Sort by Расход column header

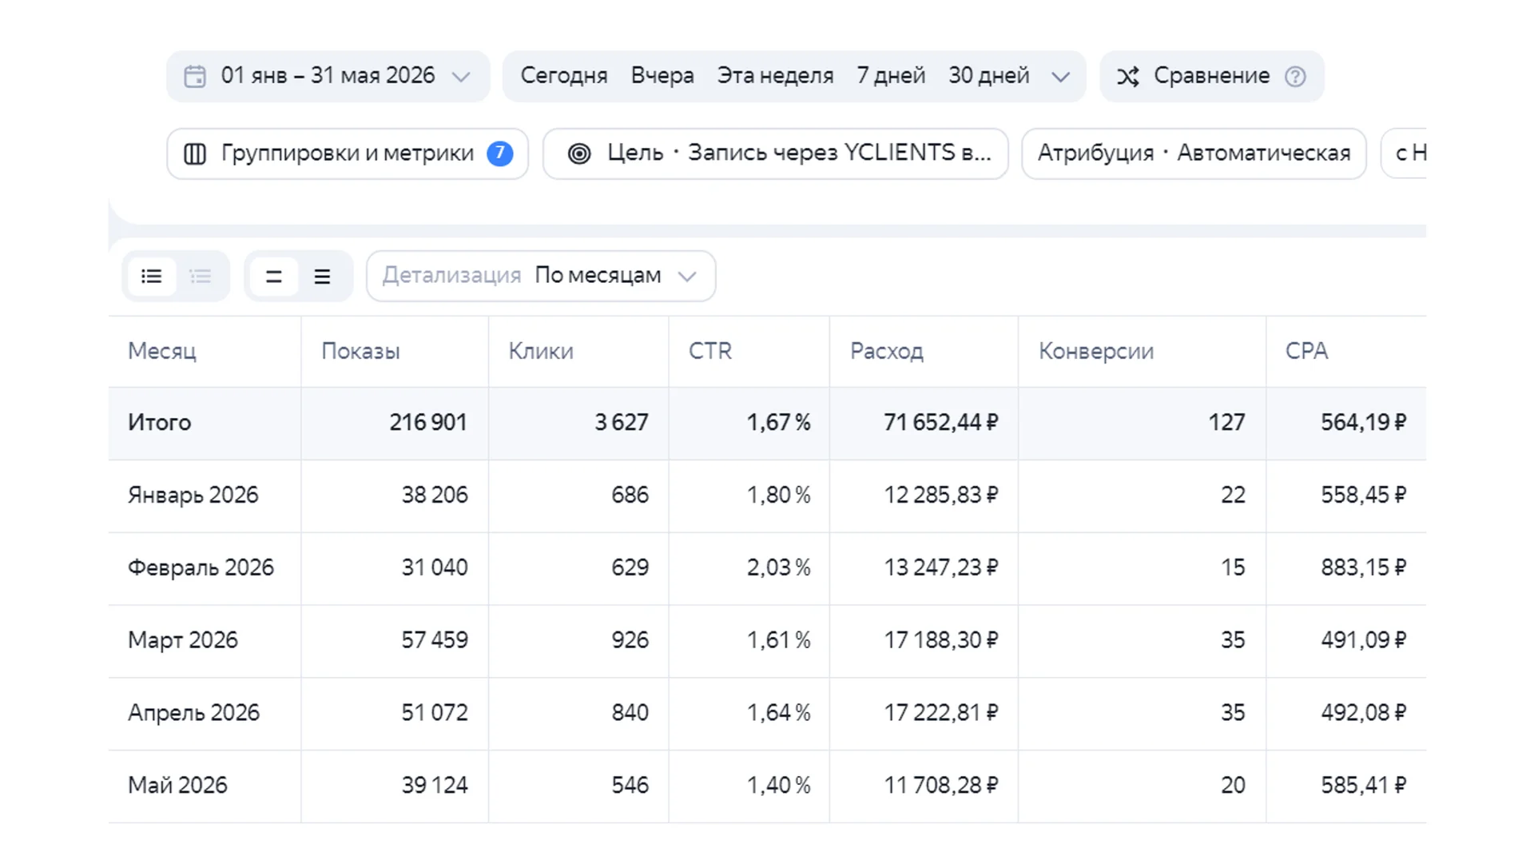(x=887, y=352)
